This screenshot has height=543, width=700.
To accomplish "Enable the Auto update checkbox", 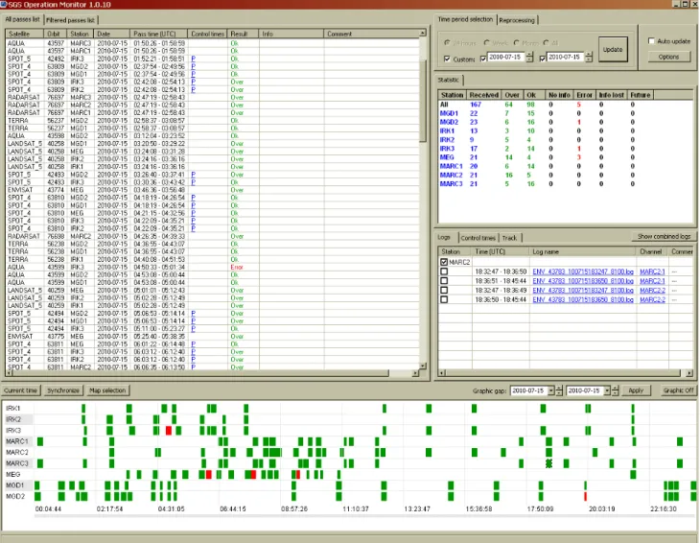I will coord(651,41).
